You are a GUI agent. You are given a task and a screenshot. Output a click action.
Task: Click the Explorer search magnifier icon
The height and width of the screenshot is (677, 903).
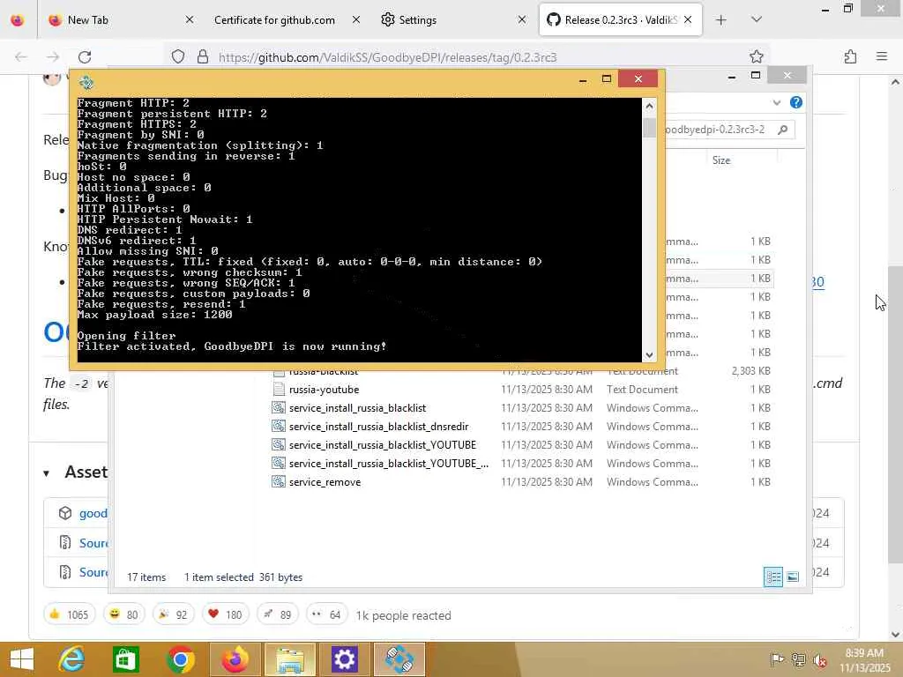pos(783,130)
